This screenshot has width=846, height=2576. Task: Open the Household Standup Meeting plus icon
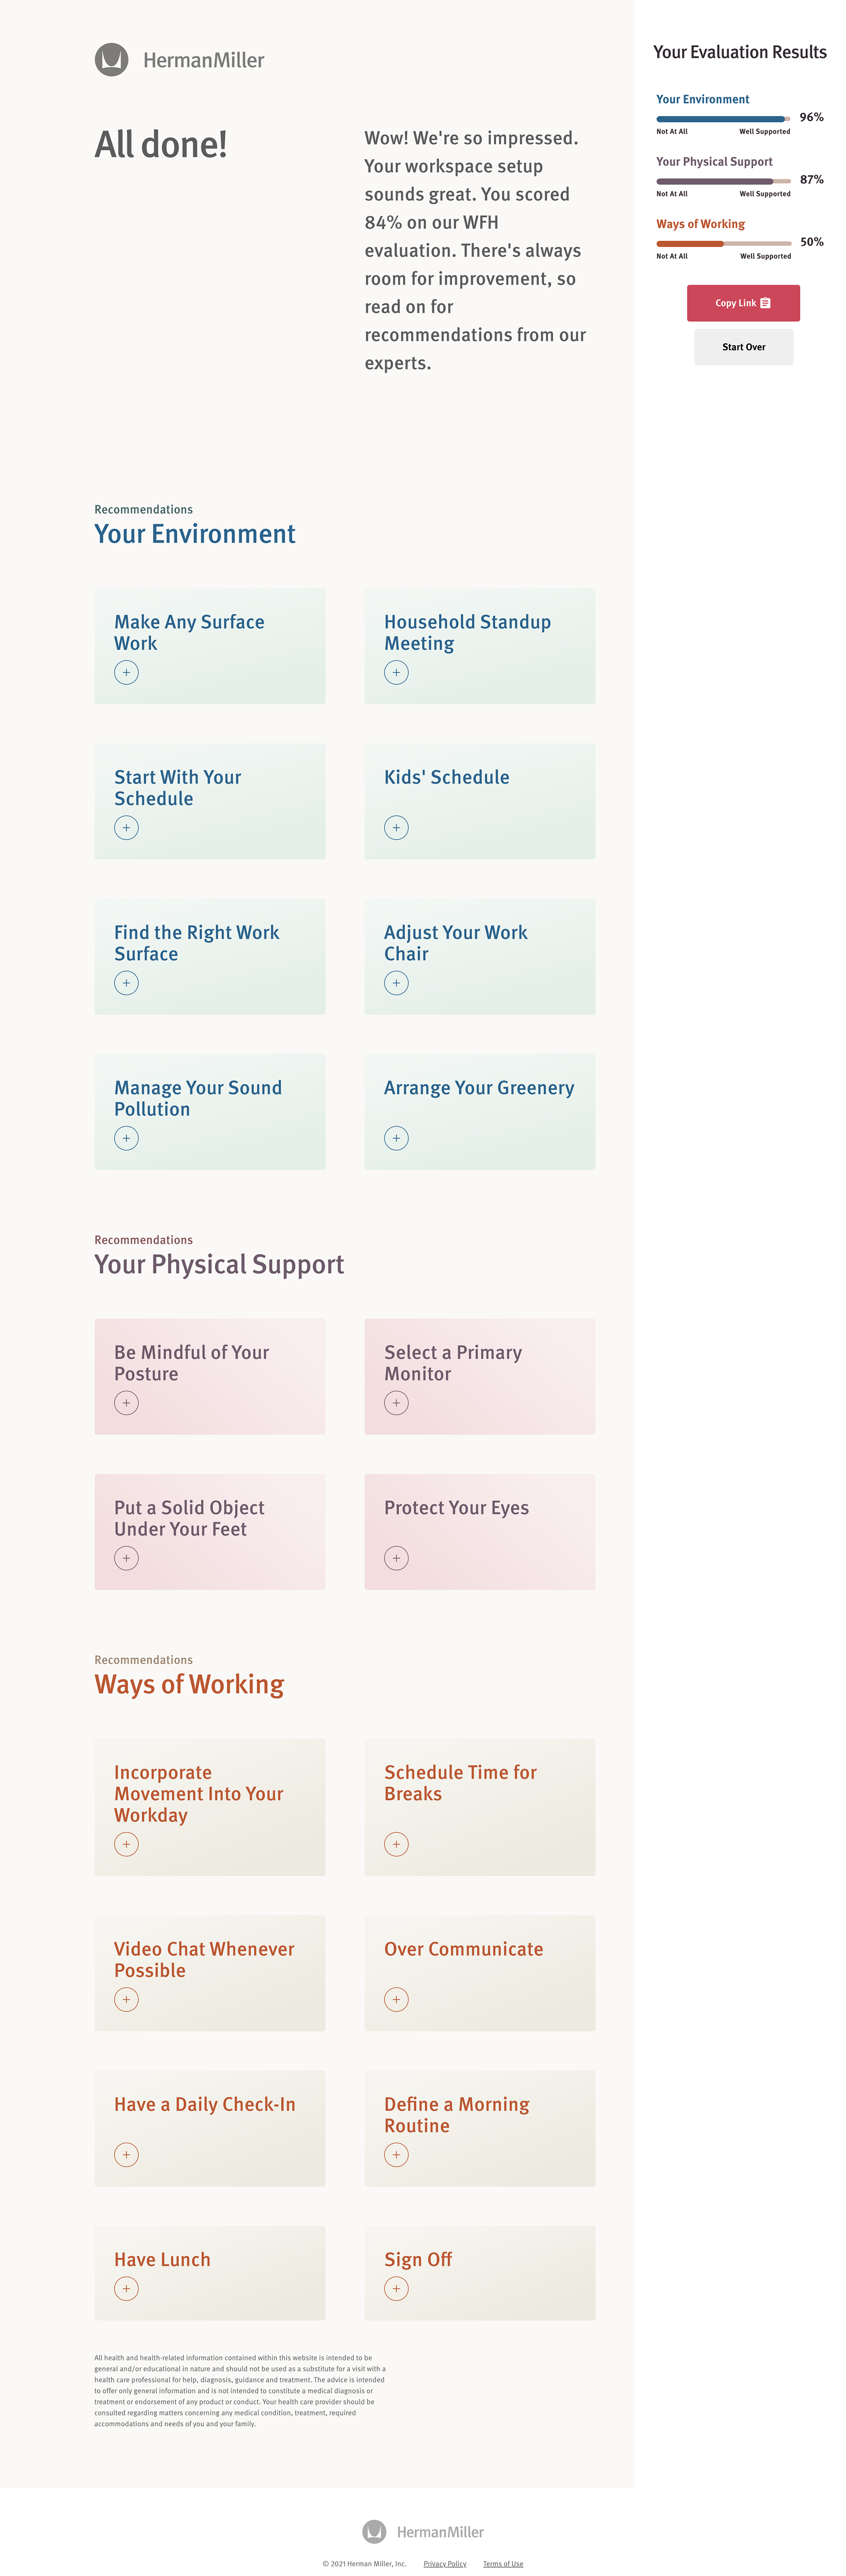tap(397, 673)
